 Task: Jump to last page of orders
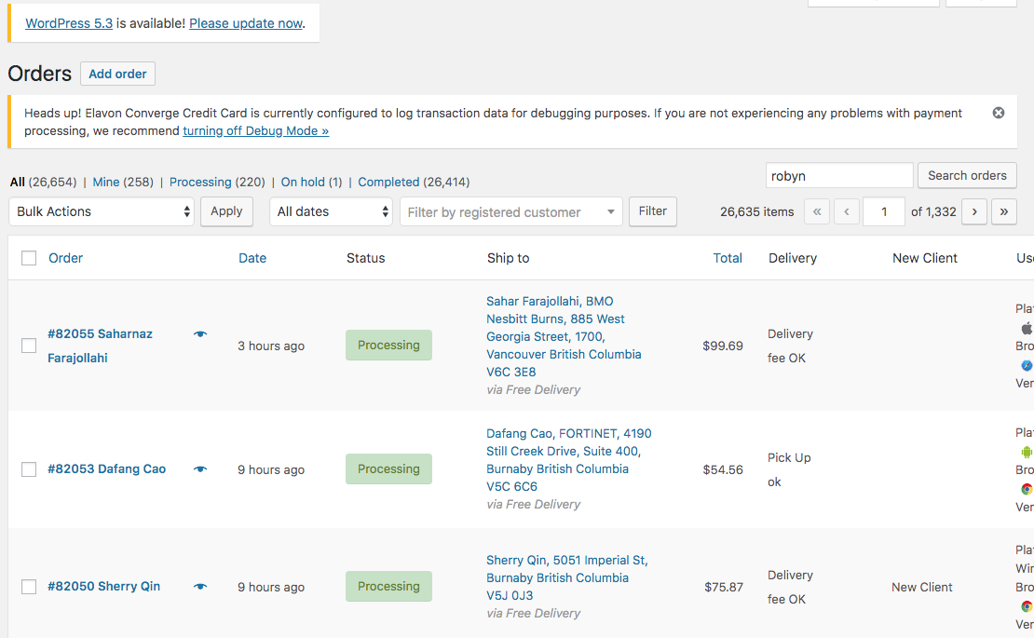point(1003,211)
